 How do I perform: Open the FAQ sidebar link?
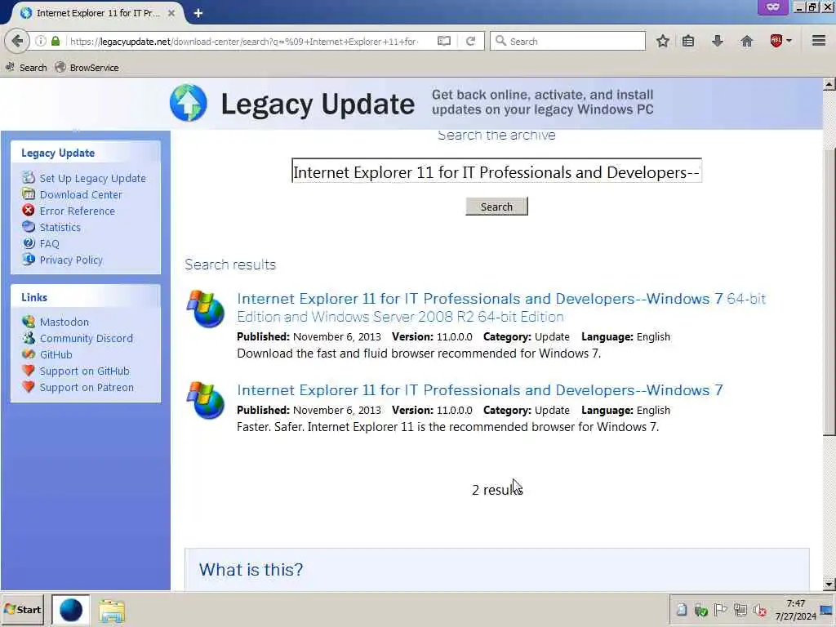click(x=49, y=243)
